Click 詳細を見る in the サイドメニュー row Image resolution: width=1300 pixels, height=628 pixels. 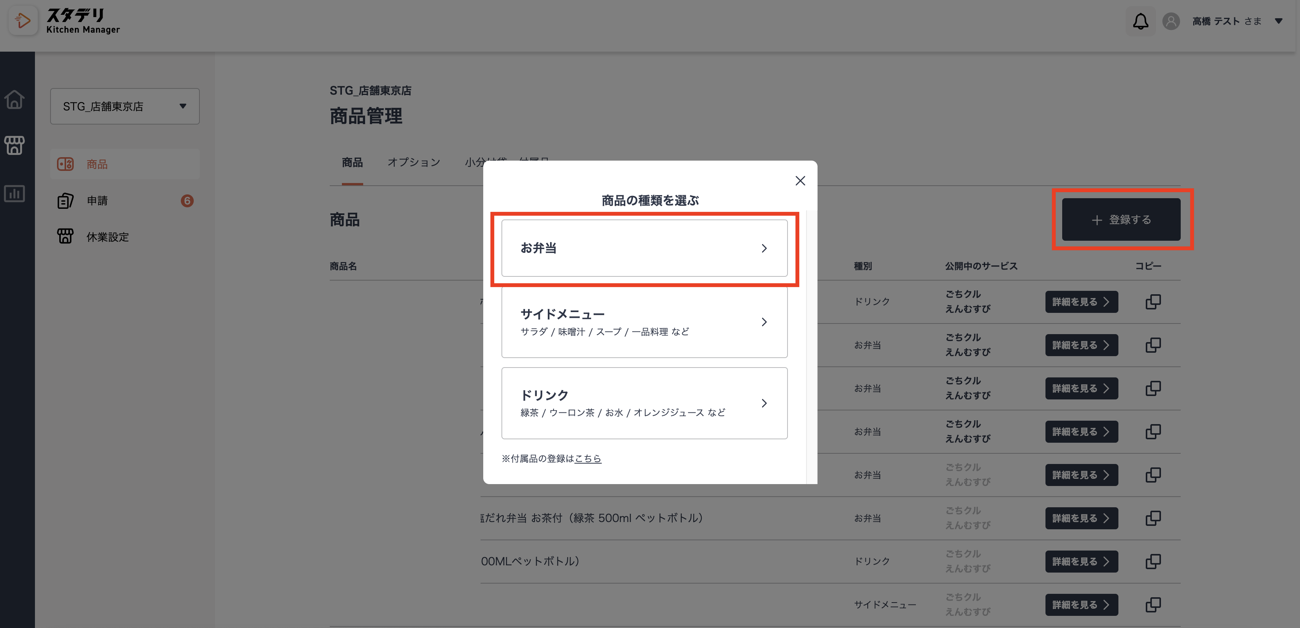coord(1081,605)
